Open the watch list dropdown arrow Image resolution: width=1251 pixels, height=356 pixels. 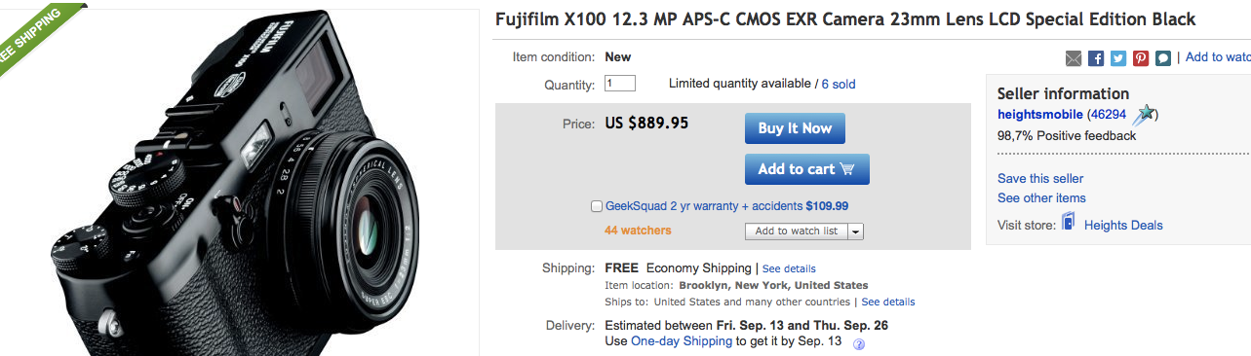pos(855,231)
